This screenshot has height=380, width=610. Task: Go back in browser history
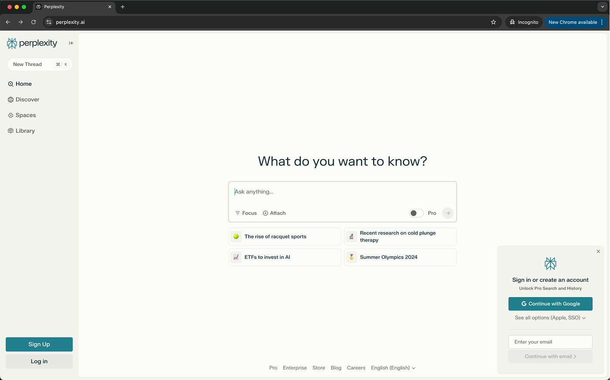pyautogui.click(x=8, y=22)
